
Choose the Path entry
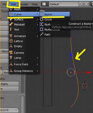pos(55,34)
